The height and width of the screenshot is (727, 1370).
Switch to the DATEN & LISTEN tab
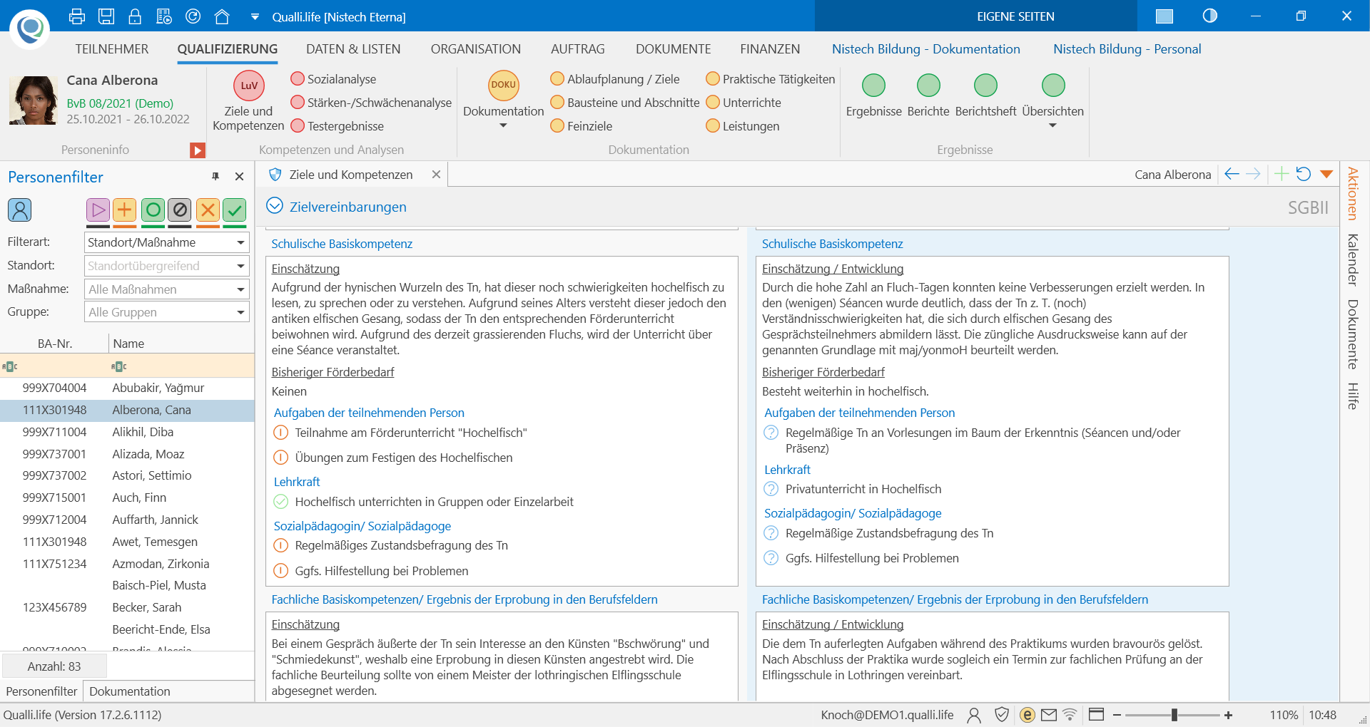353,49
